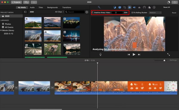This screenshot has height=110, width=179.
Task: Open the browser appearance settings icon
Action: [x=87, y=12]
